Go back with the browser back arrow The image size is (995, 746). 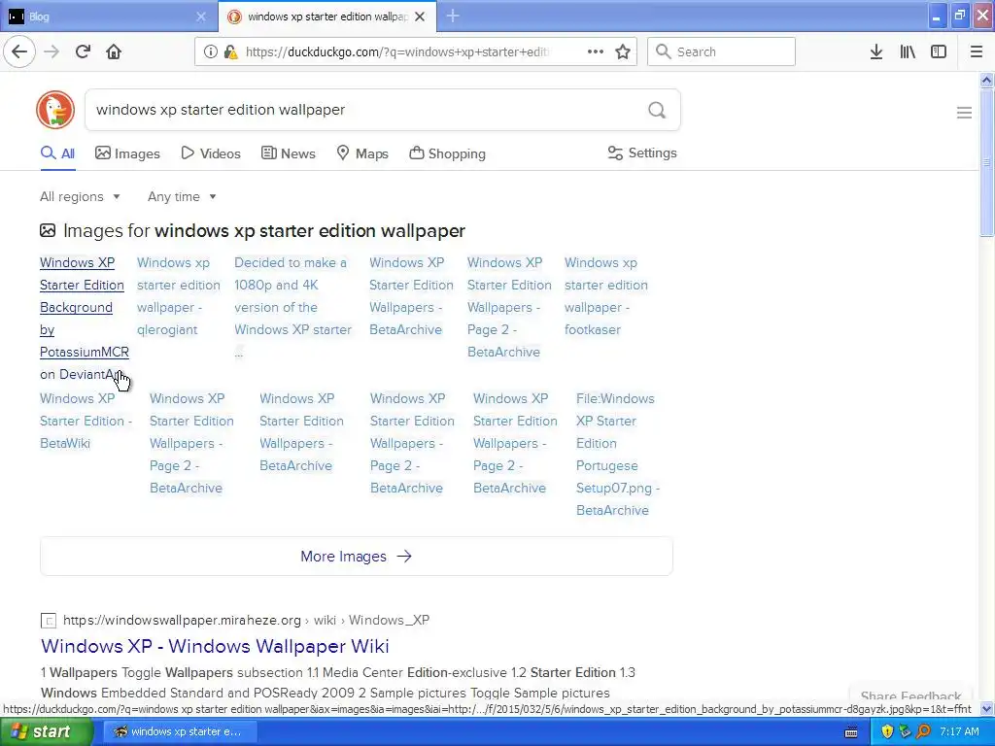[19, 51]
